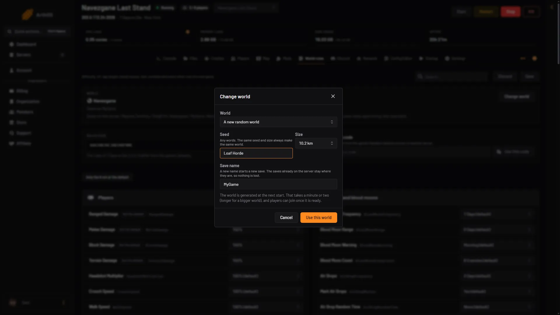Switch to the Settings tab
This screenshot has width=560, height=315.
coord(455,59)
